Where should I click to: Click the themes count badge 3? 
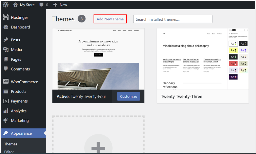coord(81,19)
